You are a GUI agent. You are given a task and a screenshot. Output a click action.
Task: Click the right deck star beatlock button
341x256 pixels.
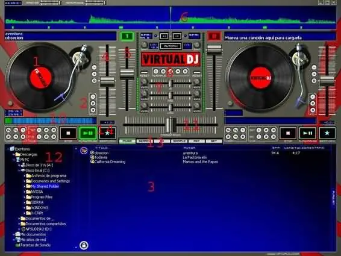[327, 133]
